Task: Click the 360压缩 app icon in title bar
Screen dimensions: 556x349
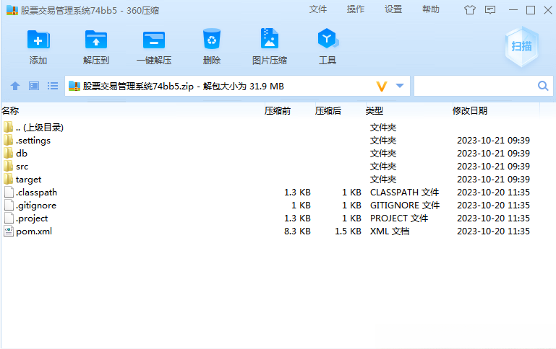Action: pos(12,10)
